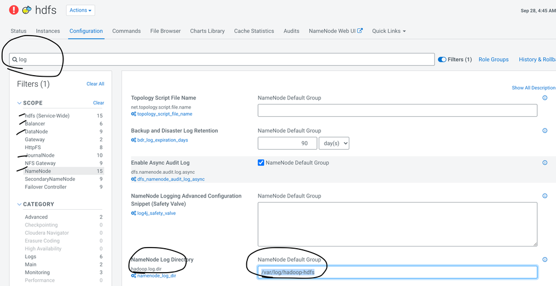The width and height of the screenshot is (556, 286).
Task: Open the day(s) unit dropdown
Action: pyautogui.click(x=334, y=144)
